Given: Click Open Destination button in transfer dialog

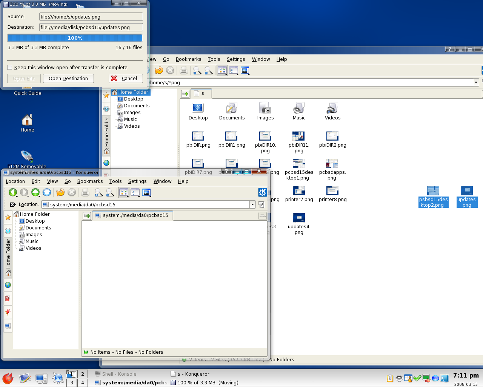Looking at the screenshot, I should (68, 79).
